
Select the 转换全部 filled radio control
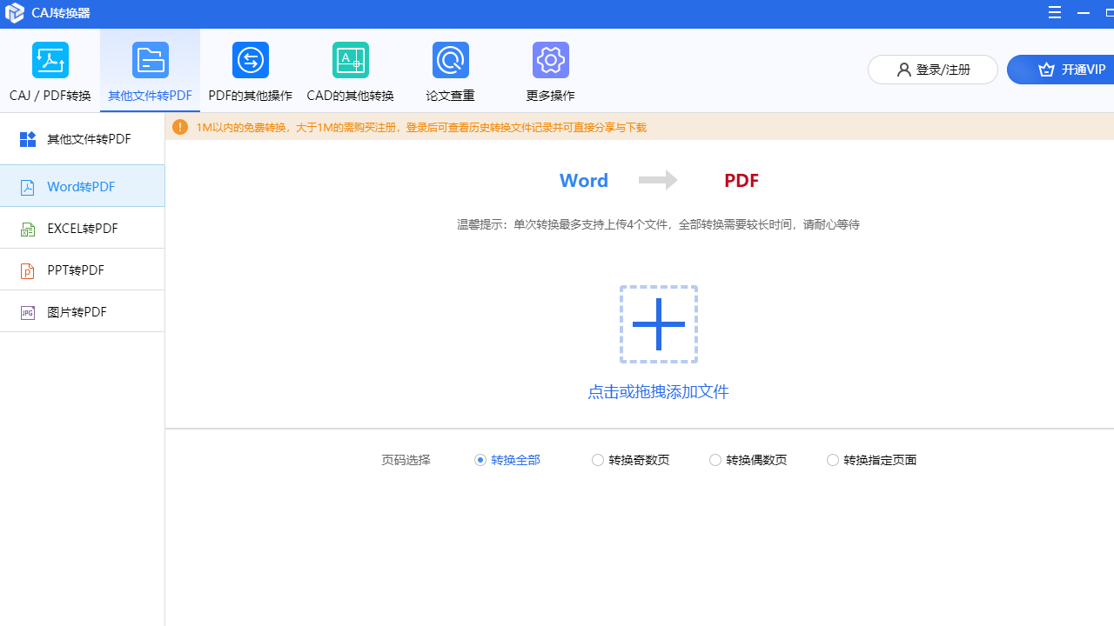coord(480,460)
